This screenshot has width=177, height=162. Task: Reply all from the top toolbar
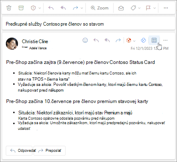[x=63, y=8]
